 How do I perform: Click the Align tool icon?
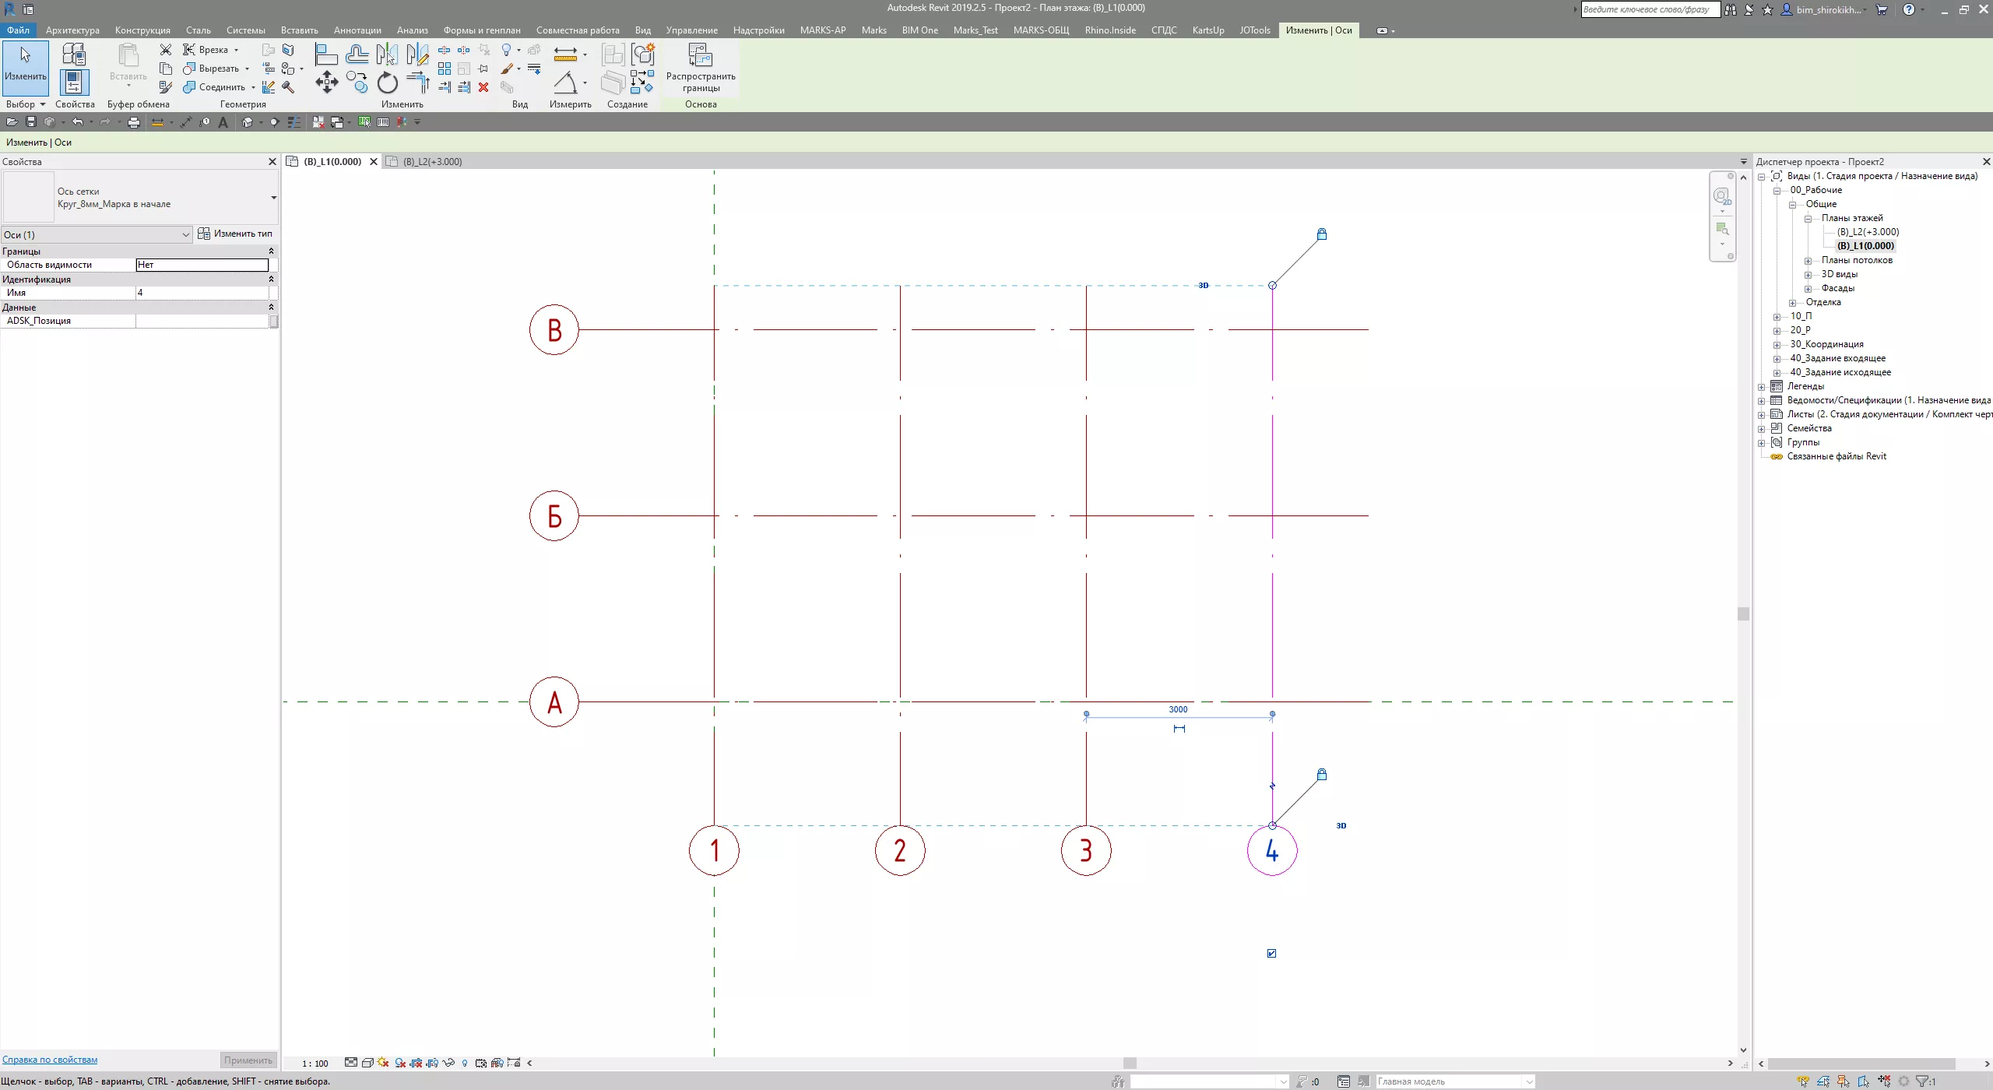pos(326,54)
